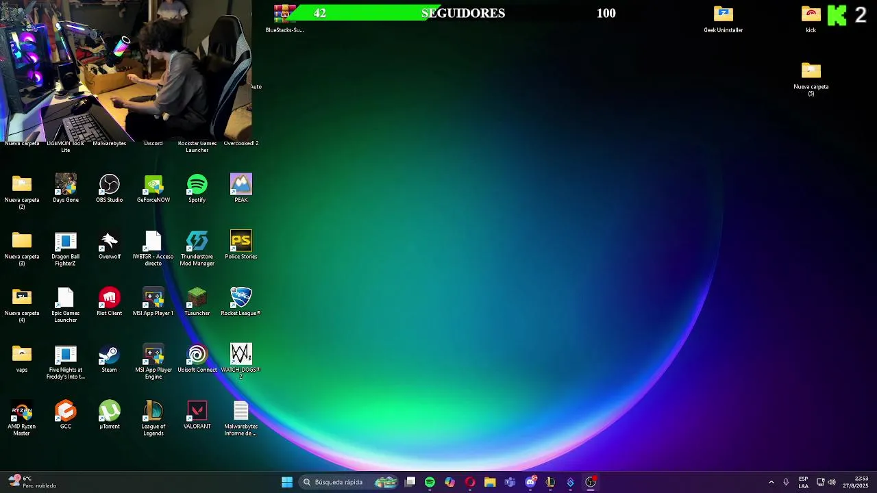Viewport: 877px width, 493px height.
Task: Open the Ubisoft Connect desktop icon
Action: point(197,359)
